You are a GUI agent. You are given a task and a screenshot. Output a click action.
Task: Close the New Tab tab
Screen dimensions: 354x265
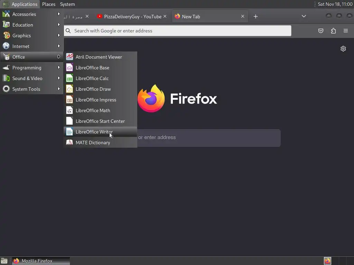point(243,16)
